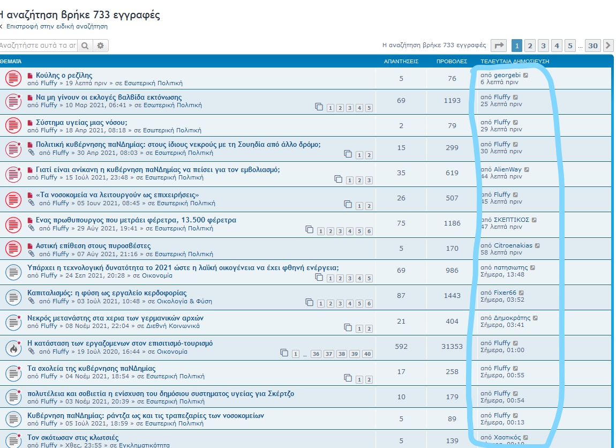This screenshot has height=448, width=616.
Task: Go to results page 4
Action: (557, 46)
